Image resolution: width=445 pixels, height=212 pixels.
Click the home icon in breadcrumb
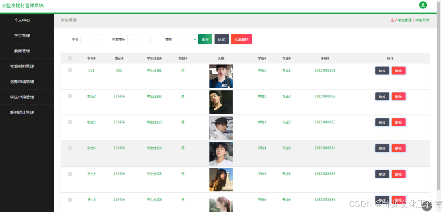(392, 20)
